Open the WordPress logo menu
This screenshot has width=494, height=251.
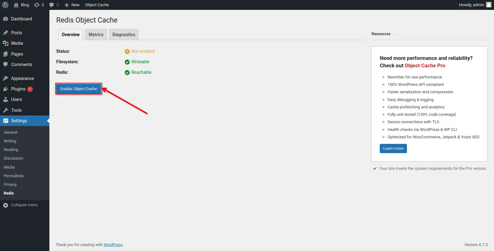pos(5,5)
